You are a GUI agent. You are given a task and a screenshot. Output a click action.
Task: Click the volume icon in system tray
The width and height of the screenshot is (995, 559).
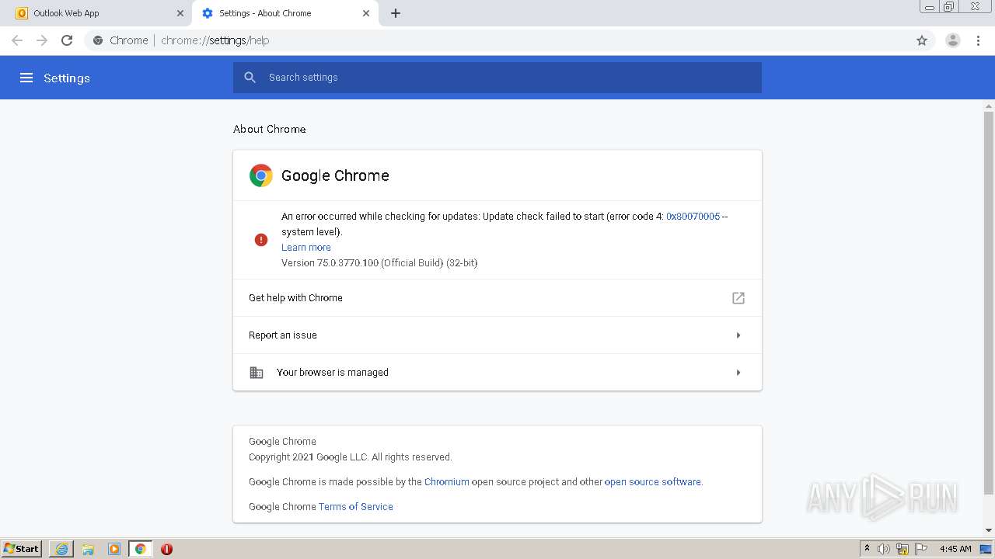[883, 549]
